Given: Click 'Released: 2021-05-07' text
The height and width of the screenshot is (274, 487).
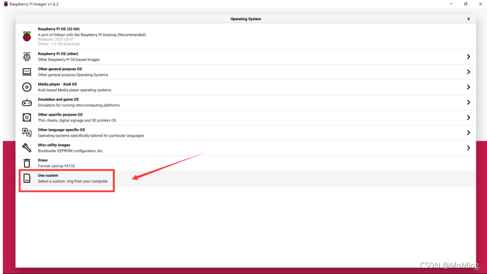Looking at the screenshot, I should point(56,39).
